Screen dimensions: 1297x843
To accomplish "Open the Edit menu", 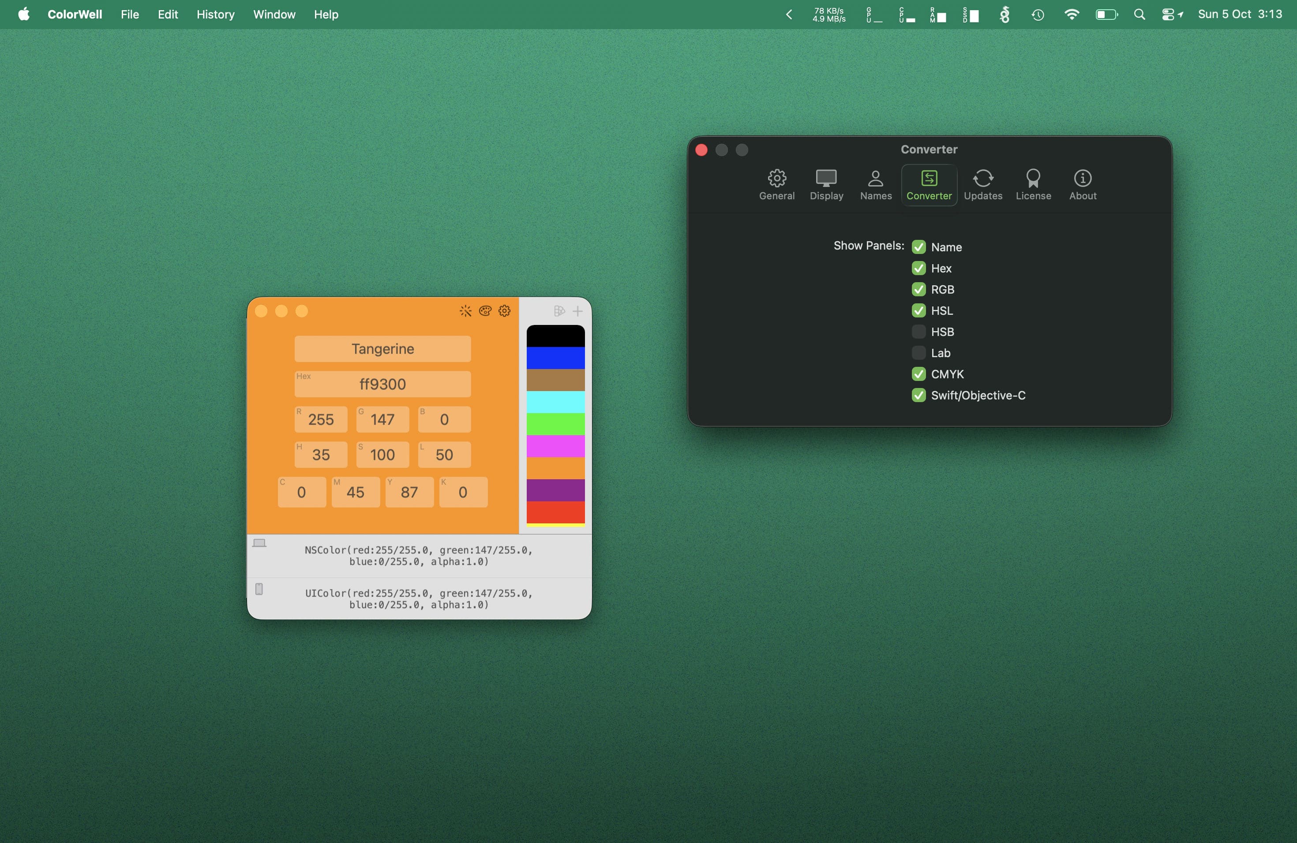I will 168,14.
